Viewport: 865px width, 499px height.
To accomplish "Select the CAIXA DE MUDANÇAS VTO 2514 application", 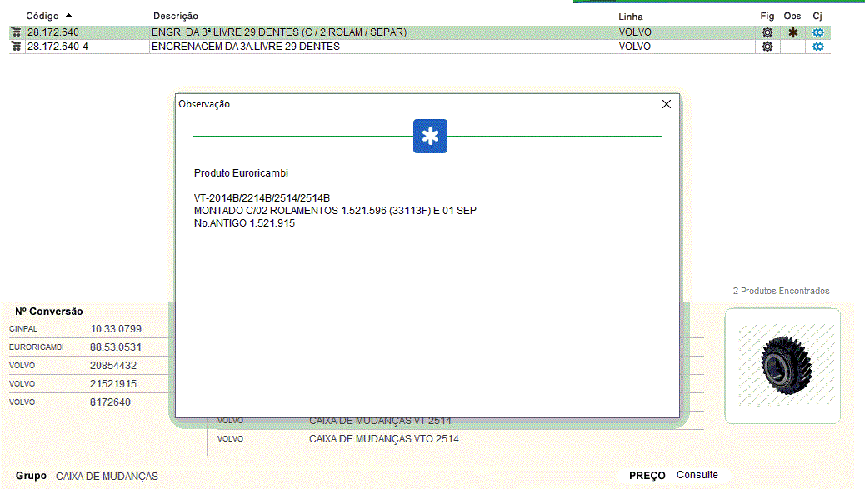I will pos(383,439).
